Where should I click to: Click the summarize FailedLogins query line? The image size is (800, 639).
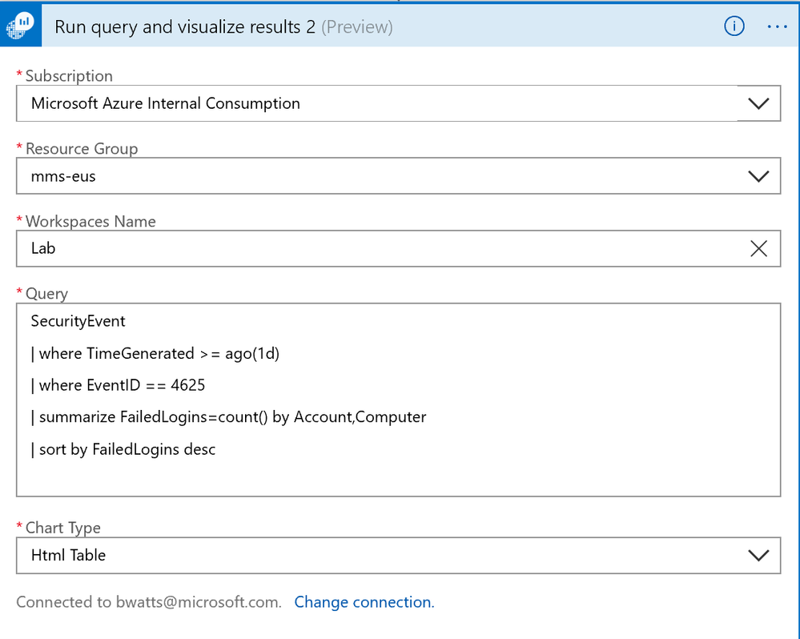point(228,417)
